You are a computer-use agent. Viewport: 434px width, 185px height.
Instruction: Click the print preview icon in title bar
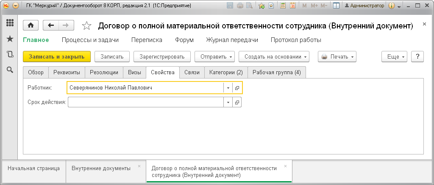coord(249,6)
